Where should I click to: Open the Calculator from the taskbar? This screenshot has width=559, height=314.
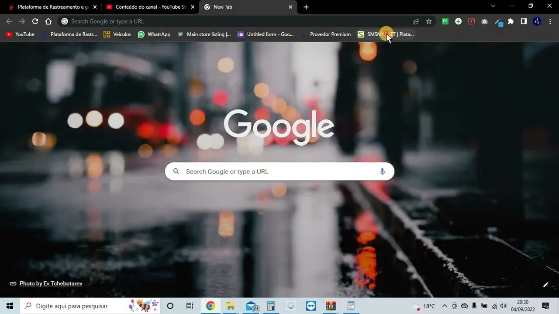[x=271, y=306]
